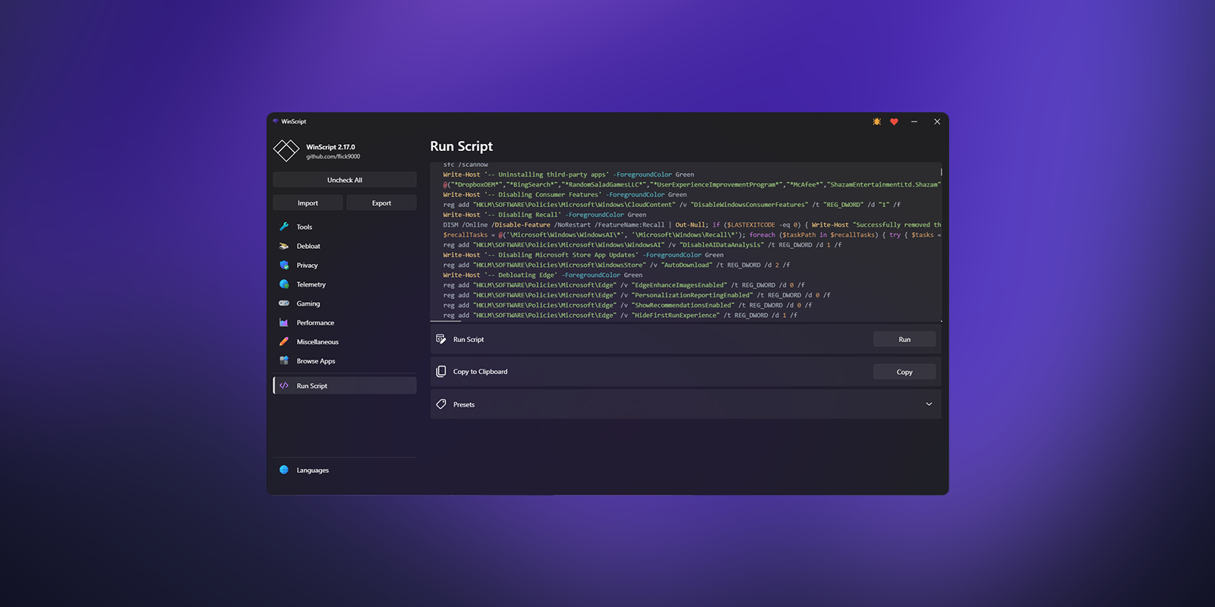Image resolution: width=1215 pixels, height=607 pixels.
Task: Click the 'DisableWindowsConsumerFeatures' reg add line
Action: (x=672, y=205)
